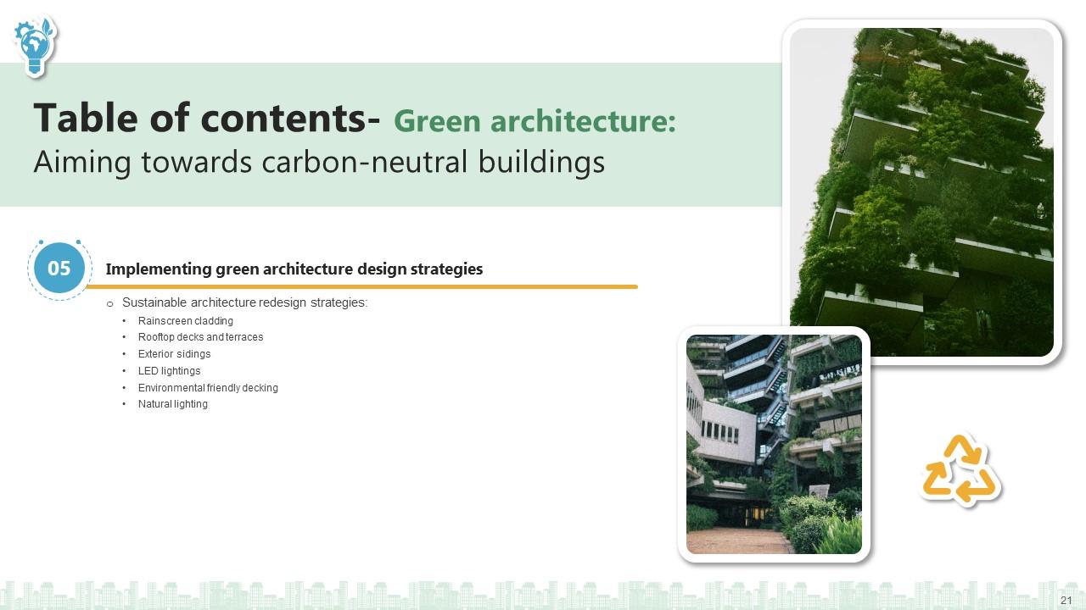This screenshot has width=1086, height=610.
Task: Click the 'Rainscreen cladding' bullet
Action: coord(185,321)
